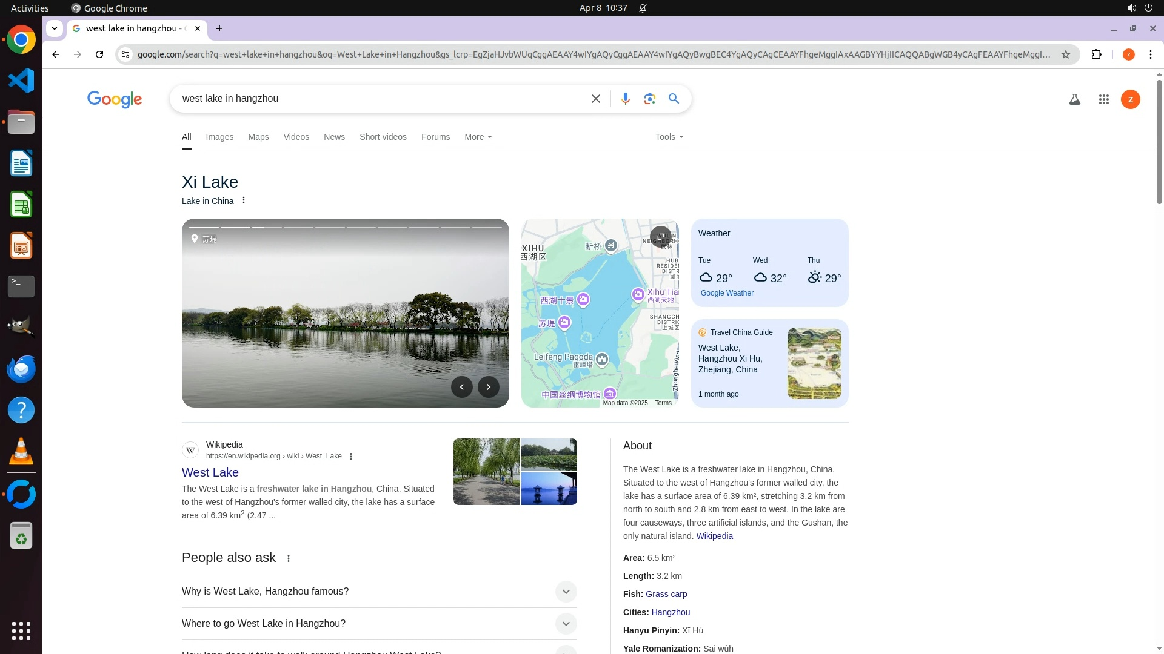Launch Visual Studio Code from dock
The image size is (1164, 654).
coord(21,81)
